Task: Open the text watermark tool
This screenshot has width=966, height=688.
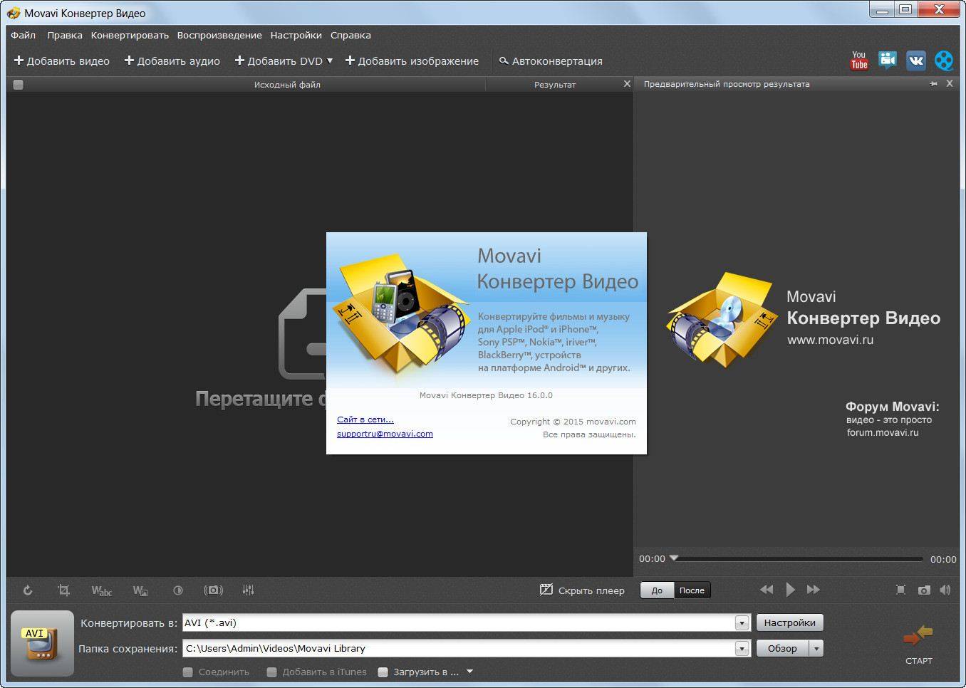Action: pyautogui.click(x=101, y=590)
